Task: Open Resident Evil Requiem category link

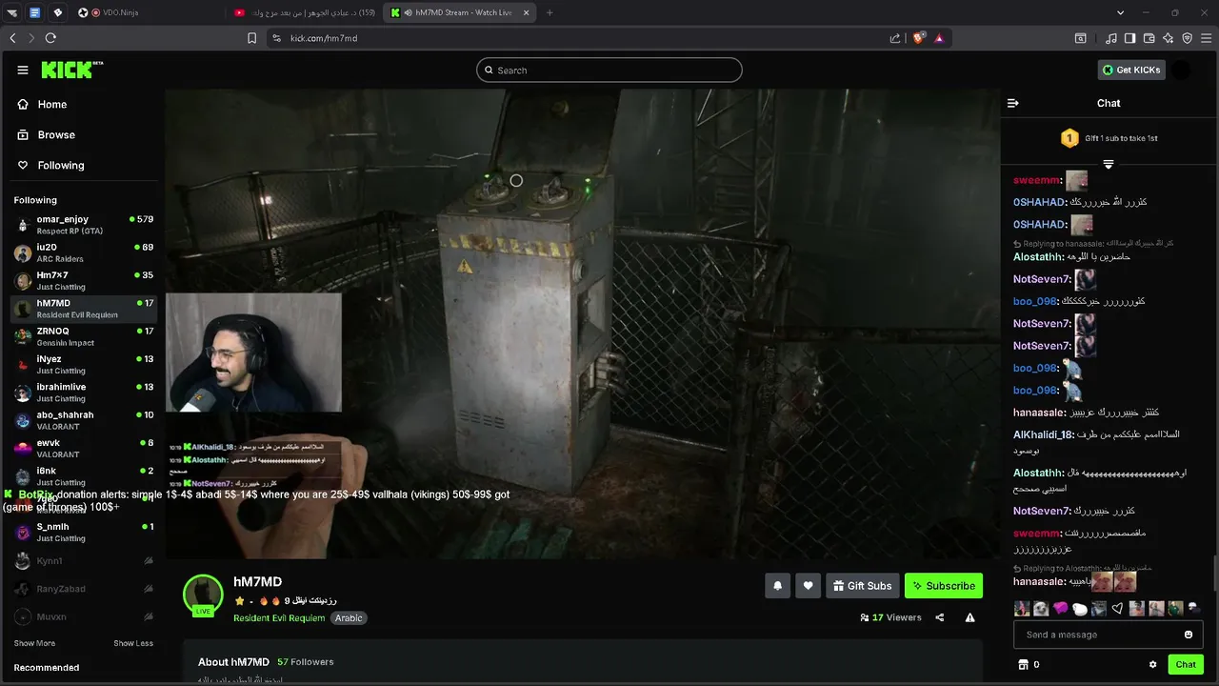Action: click(x=279, y=617)
